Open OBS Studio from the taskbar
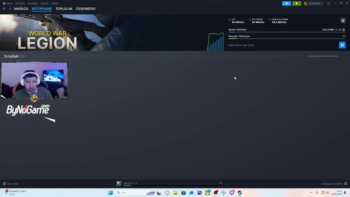350x197 pixels. [x=216, y=193]
